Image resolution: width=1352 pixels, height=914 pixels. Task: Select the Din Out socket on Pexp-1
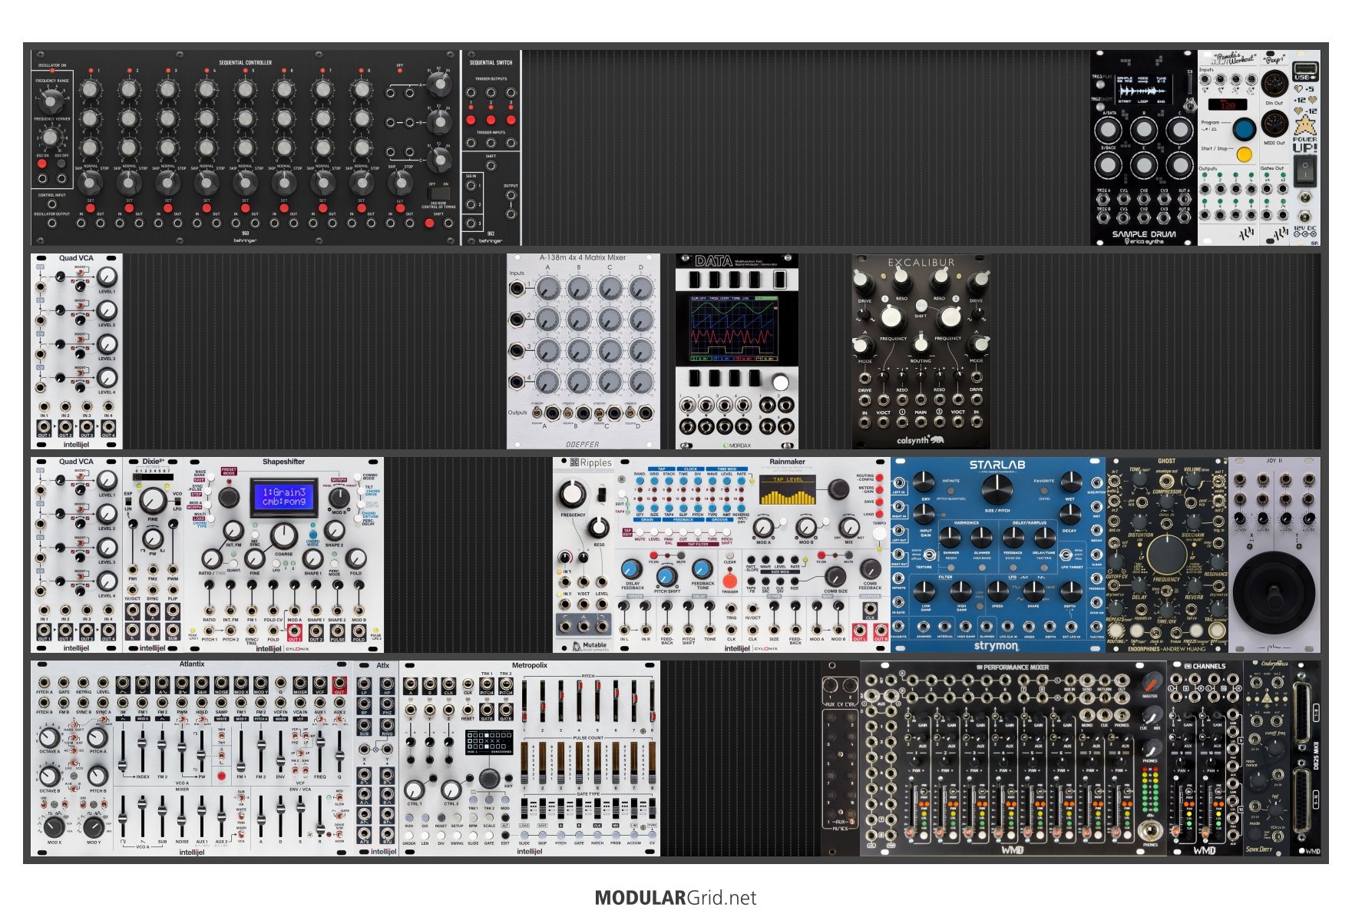coord(1274,82)
